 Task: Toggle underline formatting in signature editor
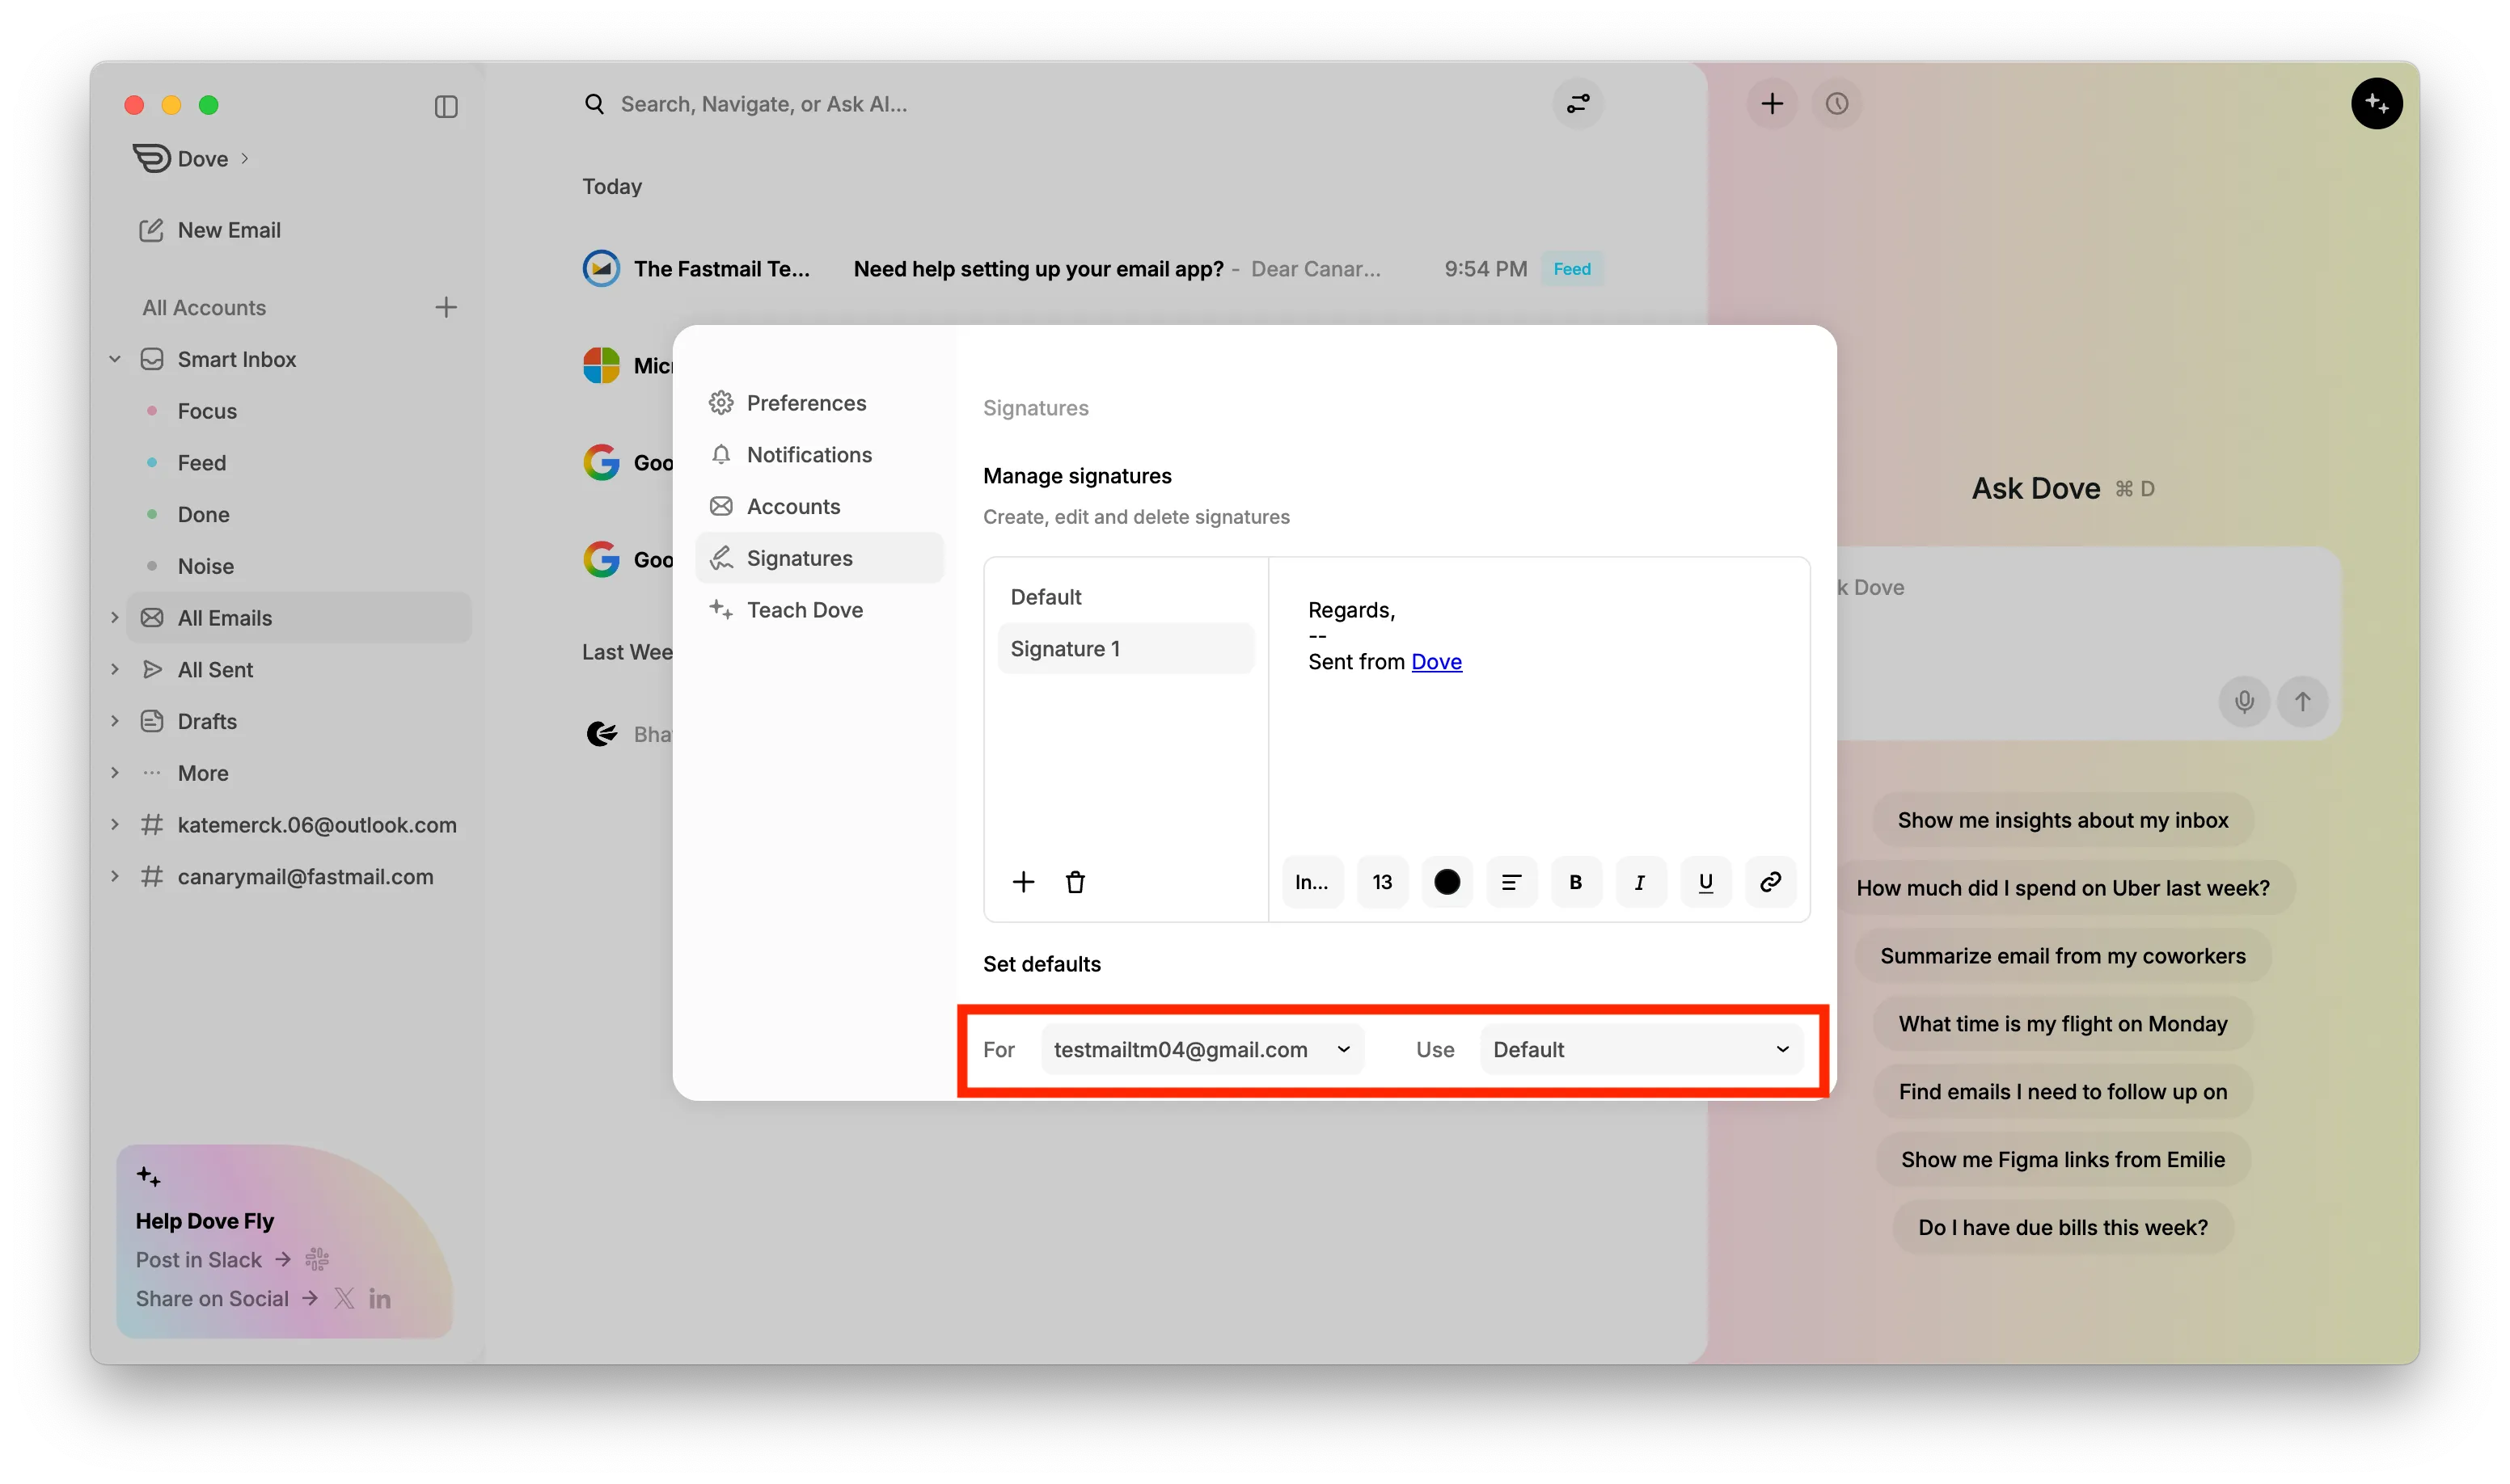(x=1705, y=882)
